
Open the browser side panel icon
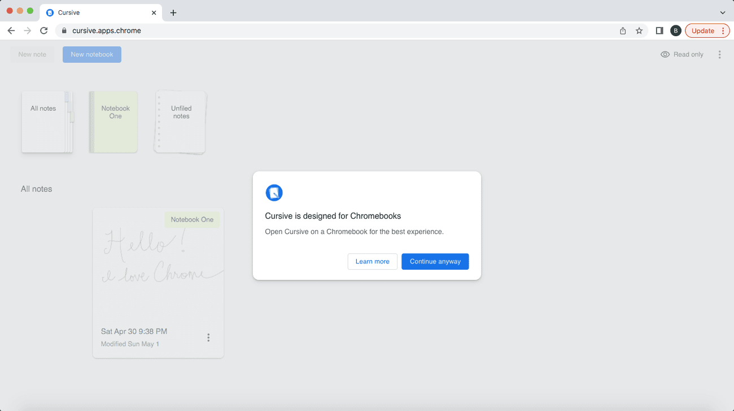point(659,31)
